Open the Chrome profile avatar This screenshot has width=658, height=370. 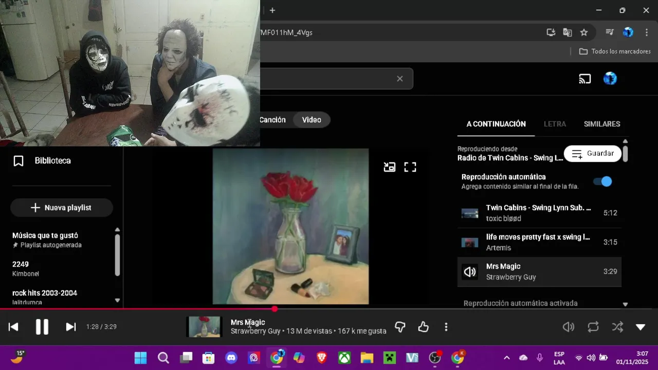click(x=628, y=32)
